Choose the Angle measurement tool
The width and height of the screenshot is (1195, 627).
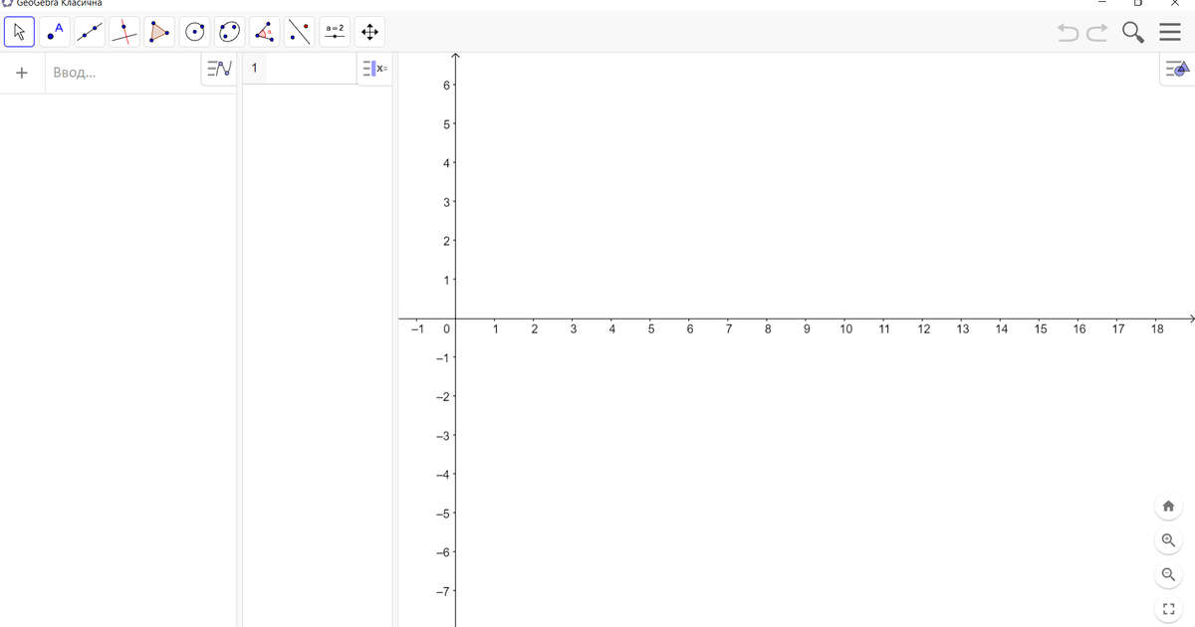pos(263,31)
